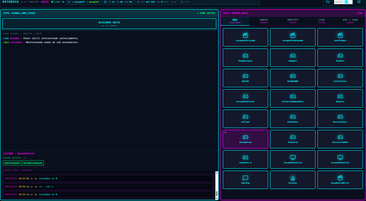This screenshot has width=366, height=201.
Task: Click the chat bubble icon on ChatPop
Action: click(x=245, y=178)
